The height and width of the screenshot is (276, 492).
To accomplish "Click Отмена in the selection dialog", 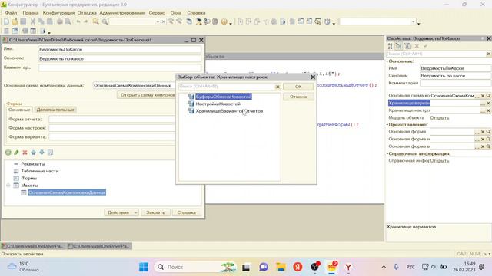I will [298, 97].
